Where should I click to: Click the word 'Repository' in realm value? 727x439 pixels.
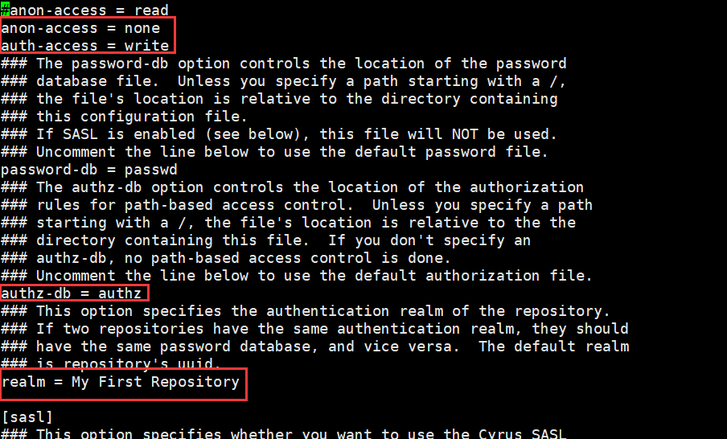pos(195,382)
